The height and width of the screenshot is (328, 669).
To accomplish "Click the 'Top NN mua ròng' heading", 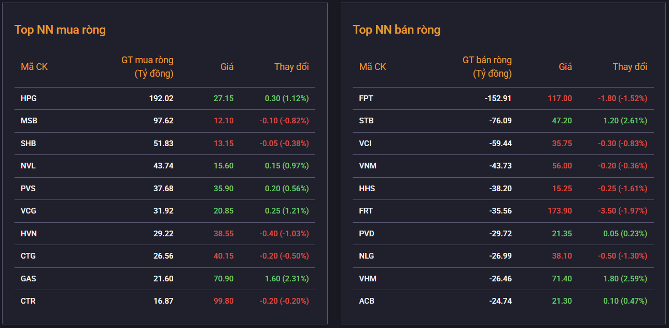I will 60,30.
